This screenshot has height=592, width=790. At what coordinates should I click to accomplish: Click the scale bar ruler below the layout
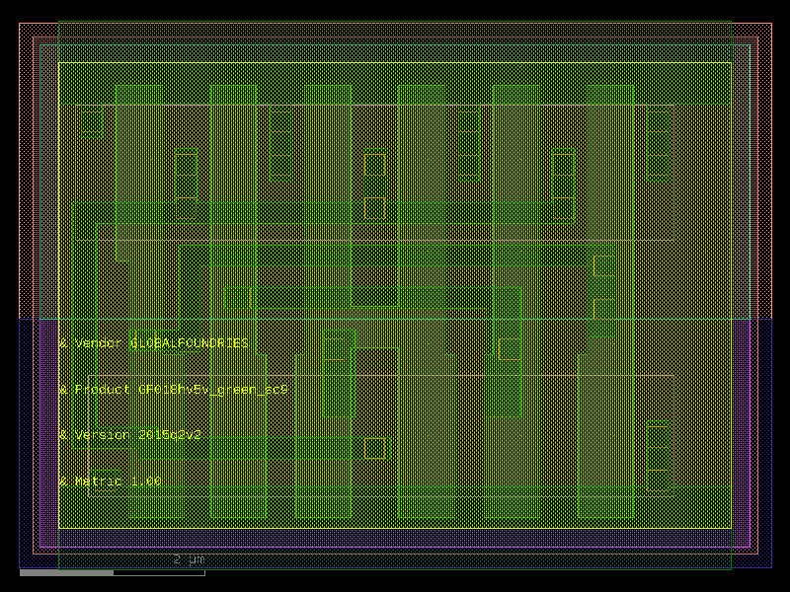point(113,573)
